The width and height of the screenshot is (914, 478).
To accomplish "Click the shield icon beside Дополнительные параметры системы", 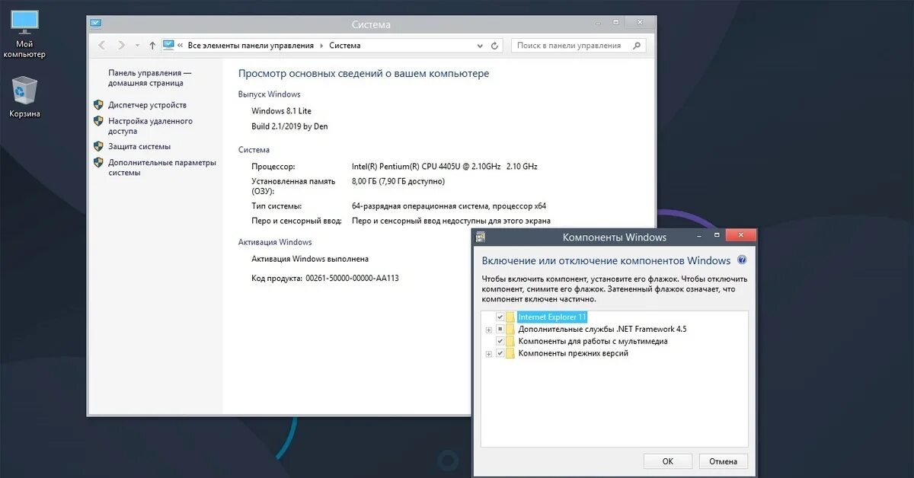I will coord(98,162).
